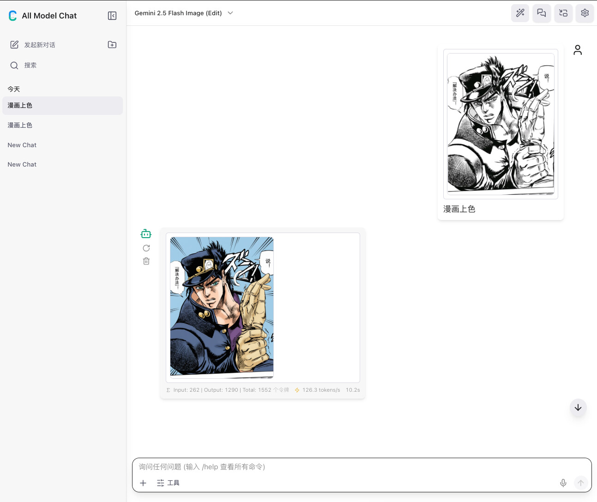597x502 pixels.
Task: Open the black-and-white manga image thumbnail
Action: click(501, 124)
